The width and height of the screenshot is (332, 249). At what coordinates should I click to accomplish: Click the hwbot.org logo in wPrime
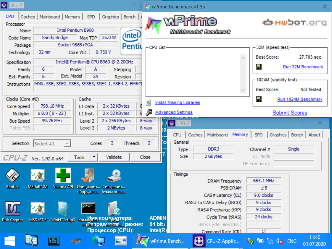tap(294, 22)
